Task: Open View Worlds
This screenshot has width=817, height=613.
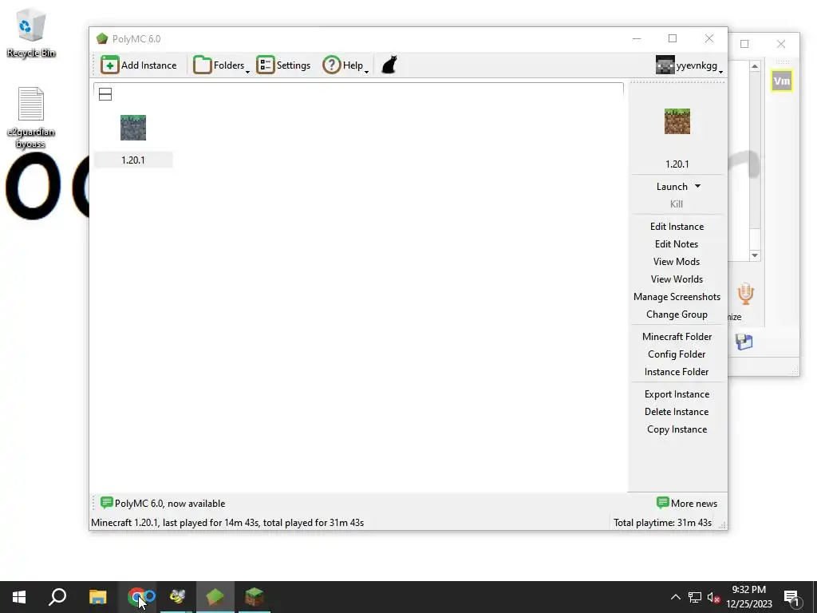Action: tap(677, 279)
